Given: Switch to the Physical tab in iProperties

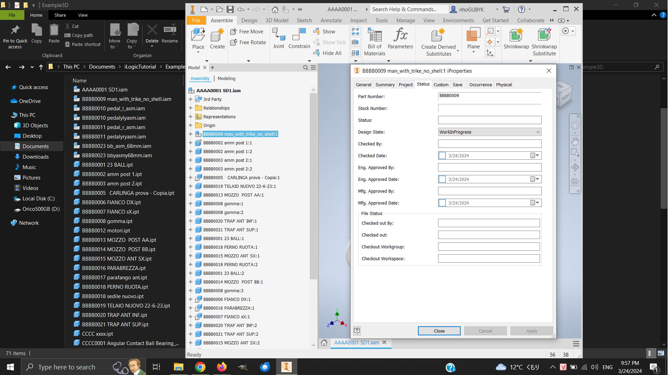Looking at the screenshot, I should click(x=503, y=85).
